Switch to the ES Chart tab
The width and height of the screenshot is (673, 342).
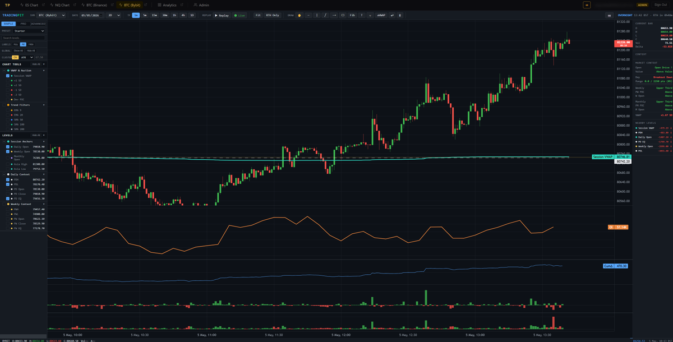[x=29, y=4]
